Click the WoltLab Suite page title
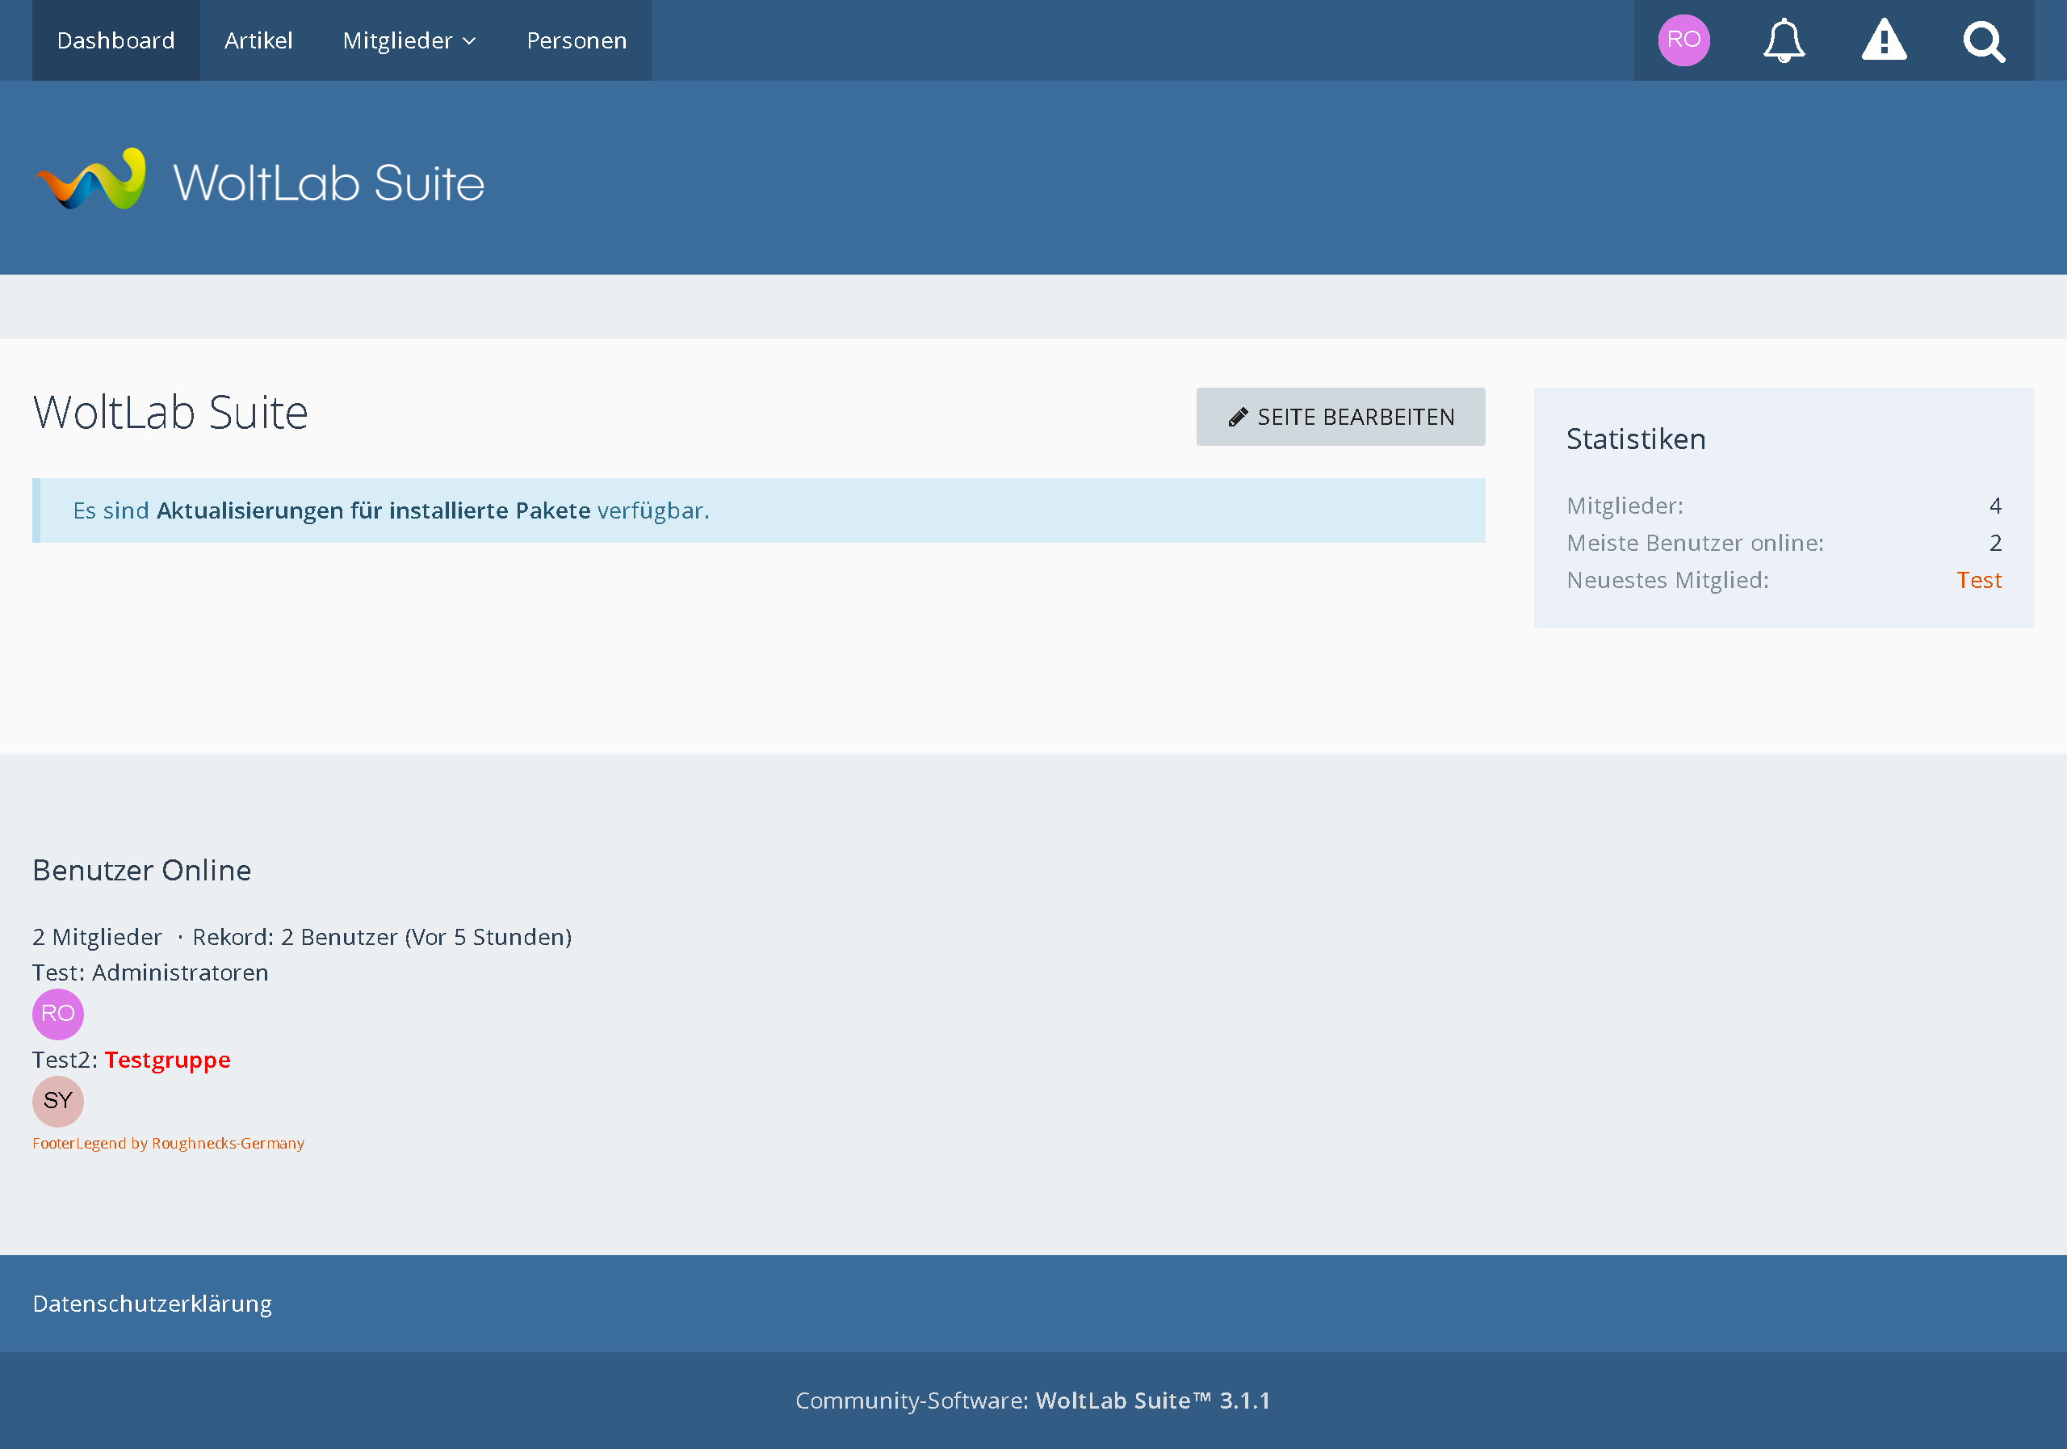 point(170,414)
